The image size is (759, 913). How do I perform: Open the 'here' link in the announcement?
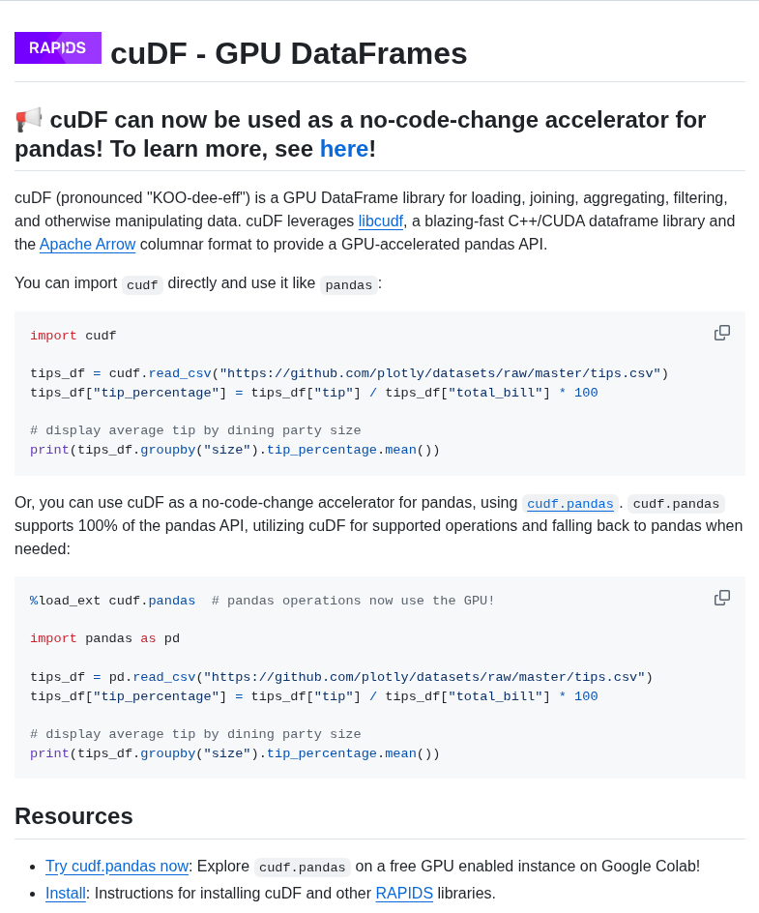tap(344, 148)
